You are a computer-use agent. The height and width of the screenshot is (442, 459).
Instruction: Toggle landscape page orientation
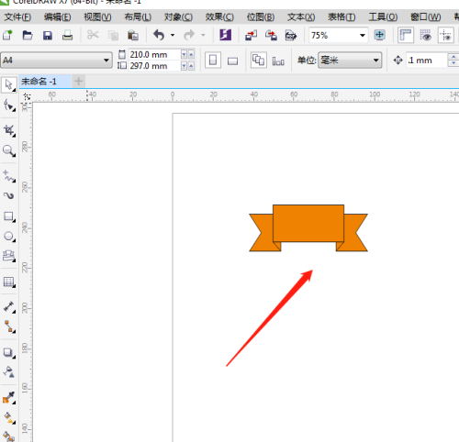coord(232,61)
